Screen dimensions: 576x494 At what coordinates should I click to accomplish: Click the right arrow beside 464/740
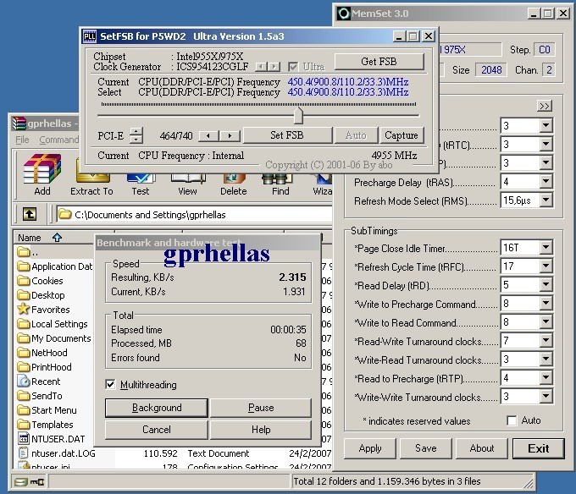230,136
